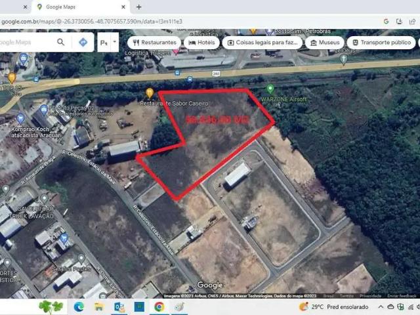Select the Hotéis category chip
The width and height of the screenshot is (420, 315).
click(x=201, y=43)
